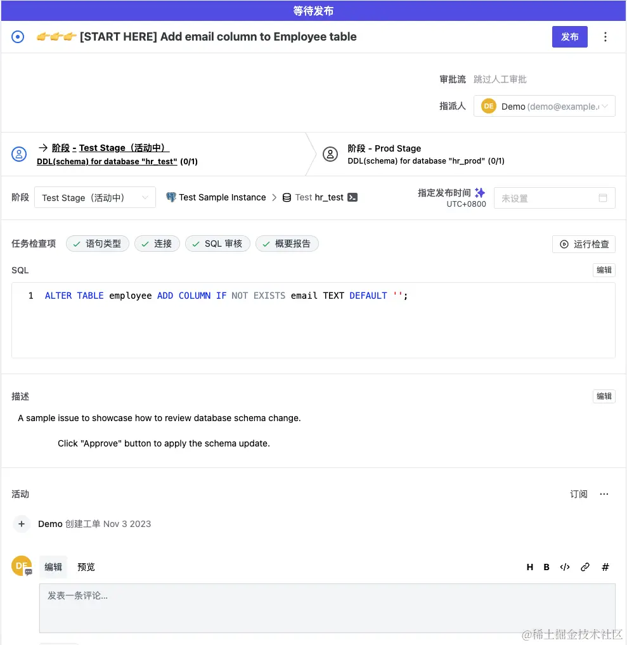The image size is (627, 645).
Task: Click the database cylinder icon before hr_test
Action: 287,197
